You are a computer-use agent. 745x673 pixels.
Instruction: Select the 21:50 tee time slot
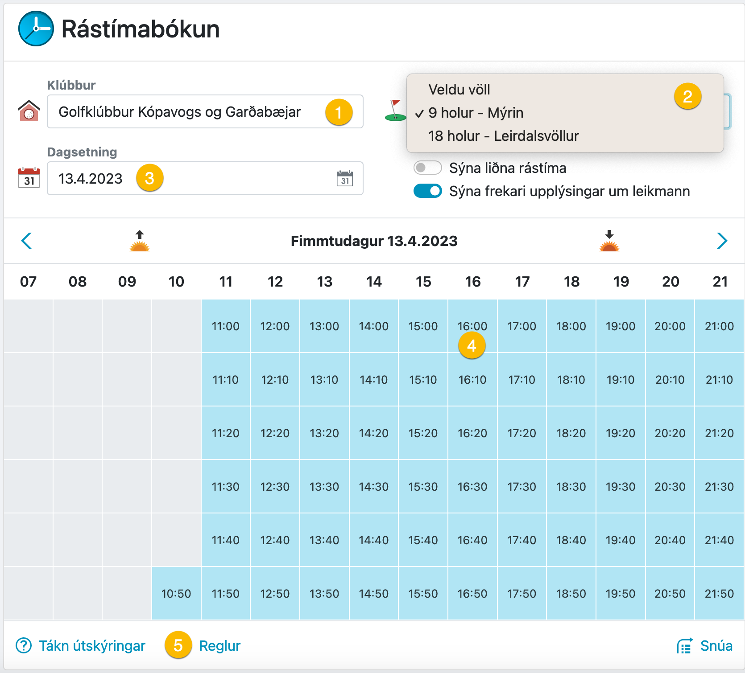(720, 594)
